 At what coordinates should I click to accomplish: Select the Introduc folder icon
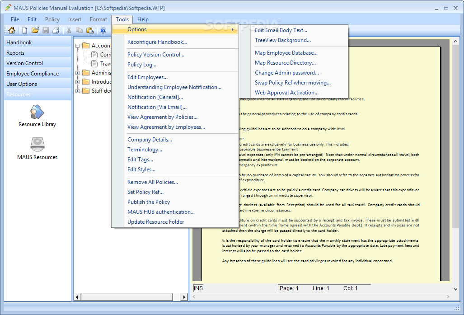[86, 82]
